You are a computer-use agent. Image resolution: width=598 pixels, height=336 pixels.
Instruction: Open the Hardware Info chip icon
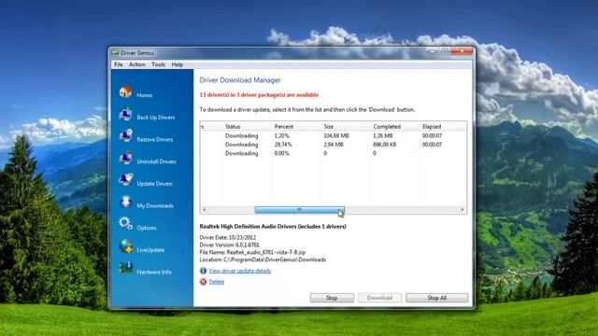click(x=125, y=268)
